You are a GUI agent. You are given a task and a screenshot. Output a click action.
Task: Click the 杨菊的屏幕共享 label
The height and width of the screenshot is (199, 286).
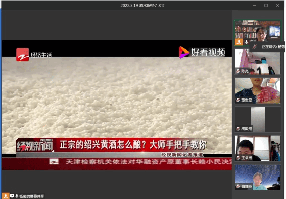point(31,196)
